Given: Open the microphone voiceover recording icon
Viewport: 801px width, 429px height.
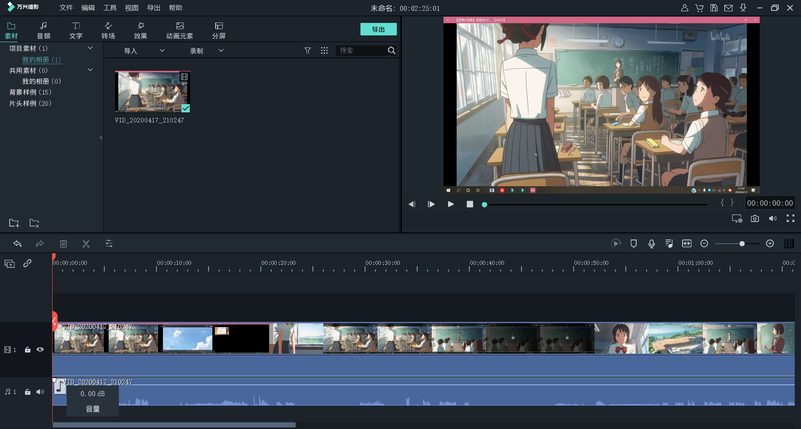Looking at the screenshot, I should point(651,244).
